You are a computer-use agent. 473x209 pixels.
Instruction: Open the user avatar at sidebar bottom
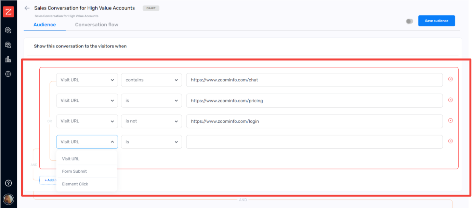[x=8, y=199]
